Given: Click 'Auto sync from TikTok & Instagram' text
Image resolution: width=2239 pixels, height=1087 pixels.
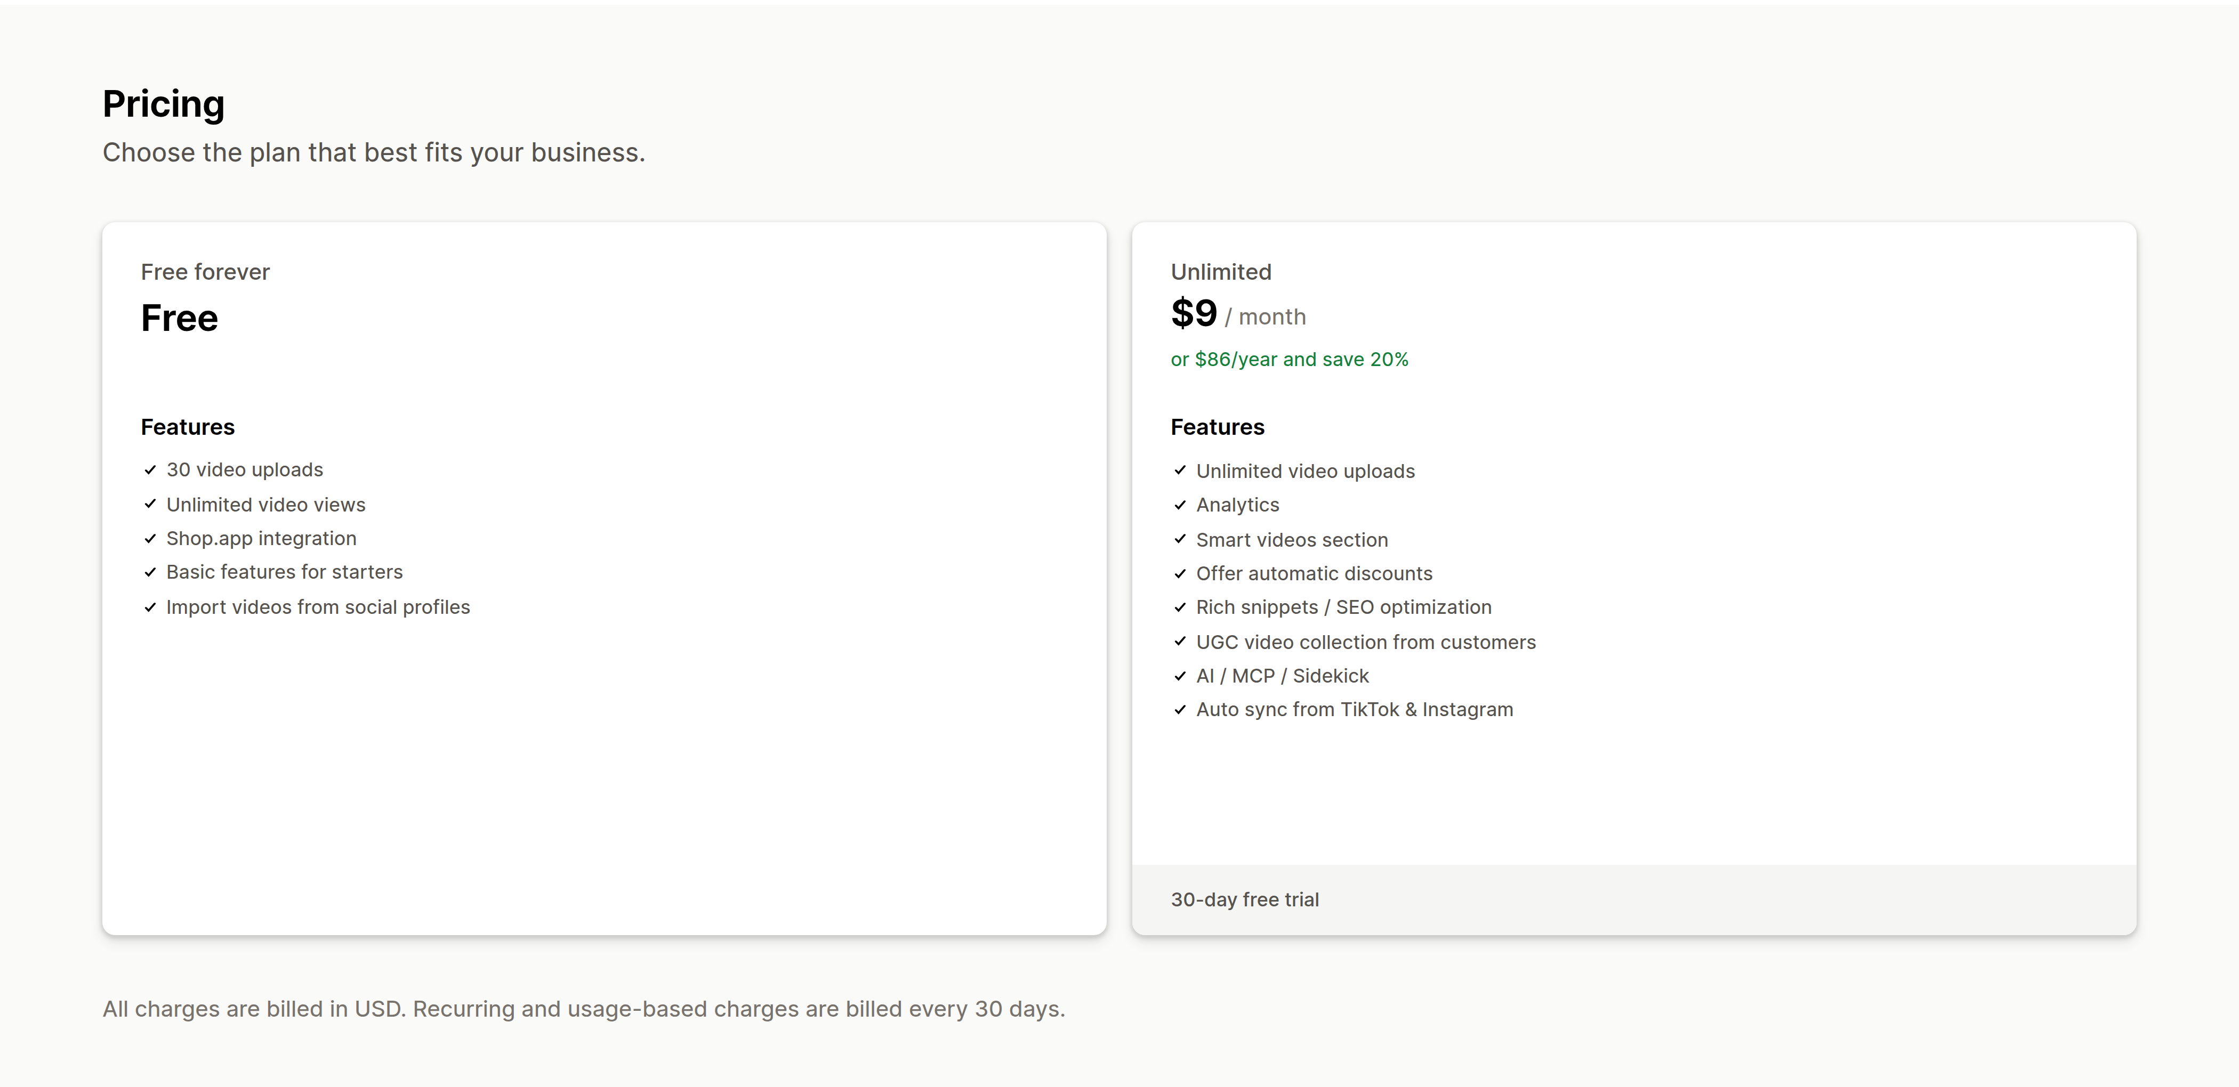Looking at the screenshot, I should [1354, 710].
